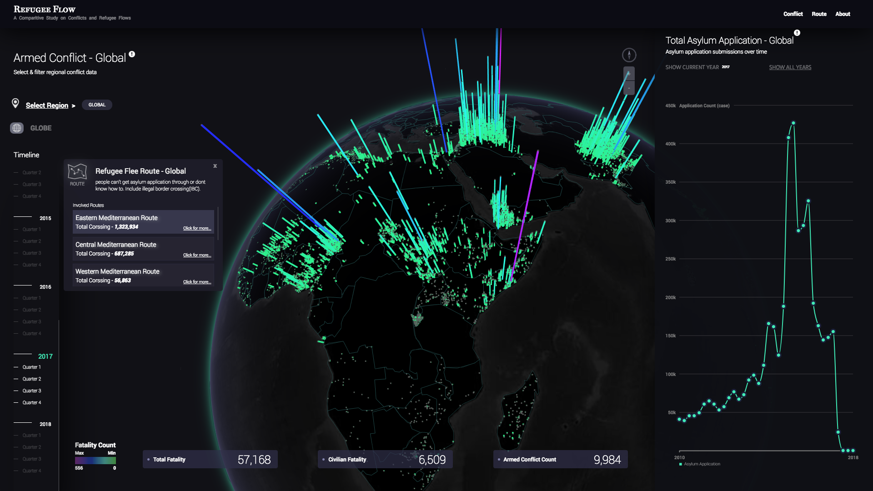Click the compass reset-north icon on map
Screen dimensions: 873x491
pos(629,55)
